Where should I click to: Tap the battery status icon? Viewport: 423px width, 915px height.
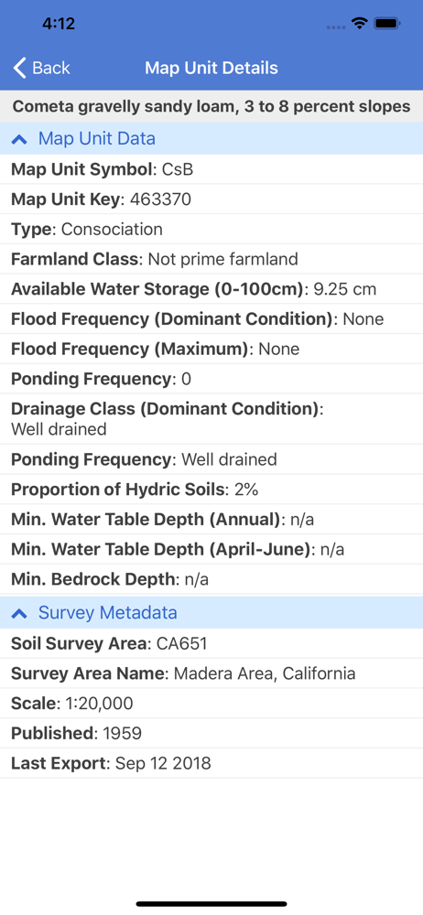click(x=386, y=24)
